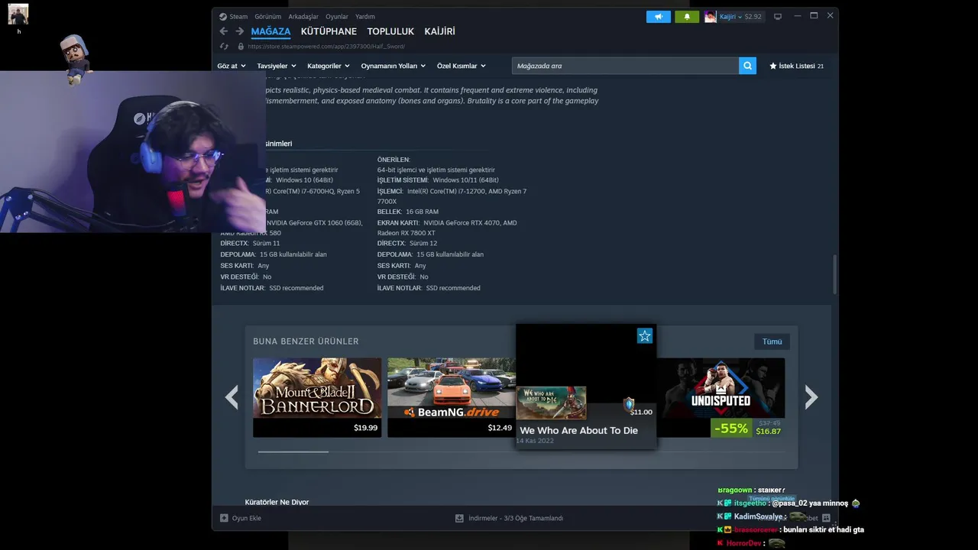The image size is (978, 550).
Task: Open the Undisputed game thumbnail
Action: click(x=721, y=389)
